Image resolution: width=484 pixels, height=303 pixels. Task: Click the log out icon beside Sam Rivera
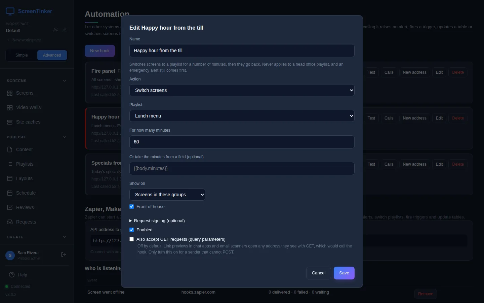pyautogui.click(x=63, y=255)
